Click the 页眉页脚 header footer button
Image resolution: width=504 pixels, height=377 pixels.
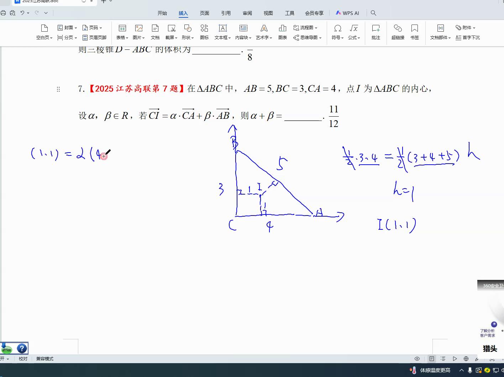[x=95, y=37]
